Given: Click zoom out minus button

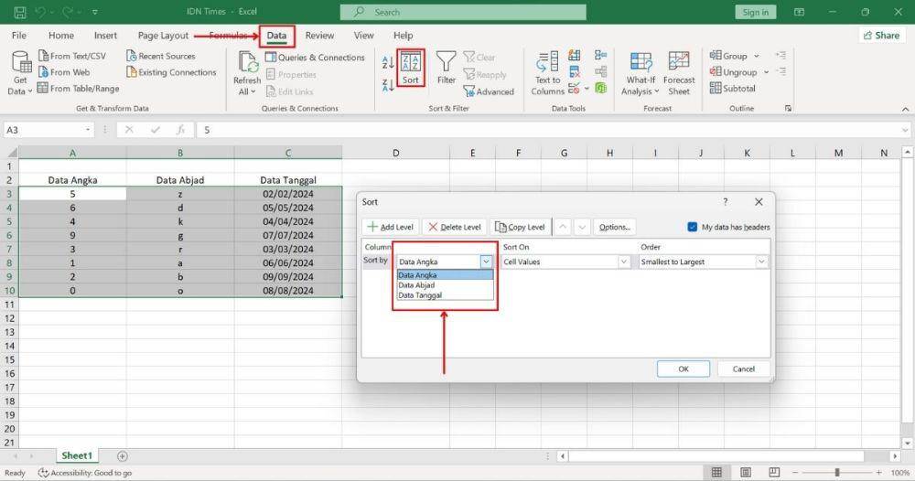Looking at the screenshot, I should 795,472.
